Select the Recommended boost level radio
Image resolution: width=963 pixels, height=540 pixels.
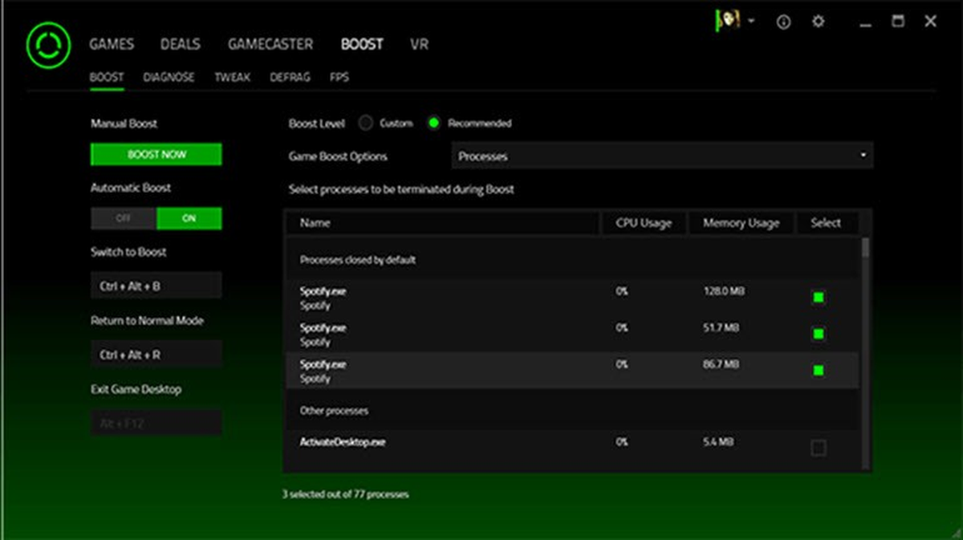coord(434,124)
